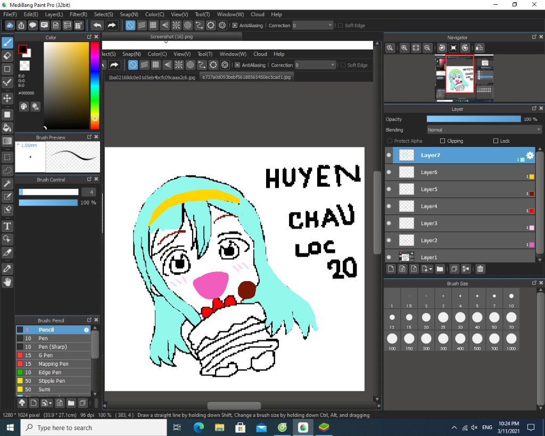Click the black foreground color swatch

point(23,50)
